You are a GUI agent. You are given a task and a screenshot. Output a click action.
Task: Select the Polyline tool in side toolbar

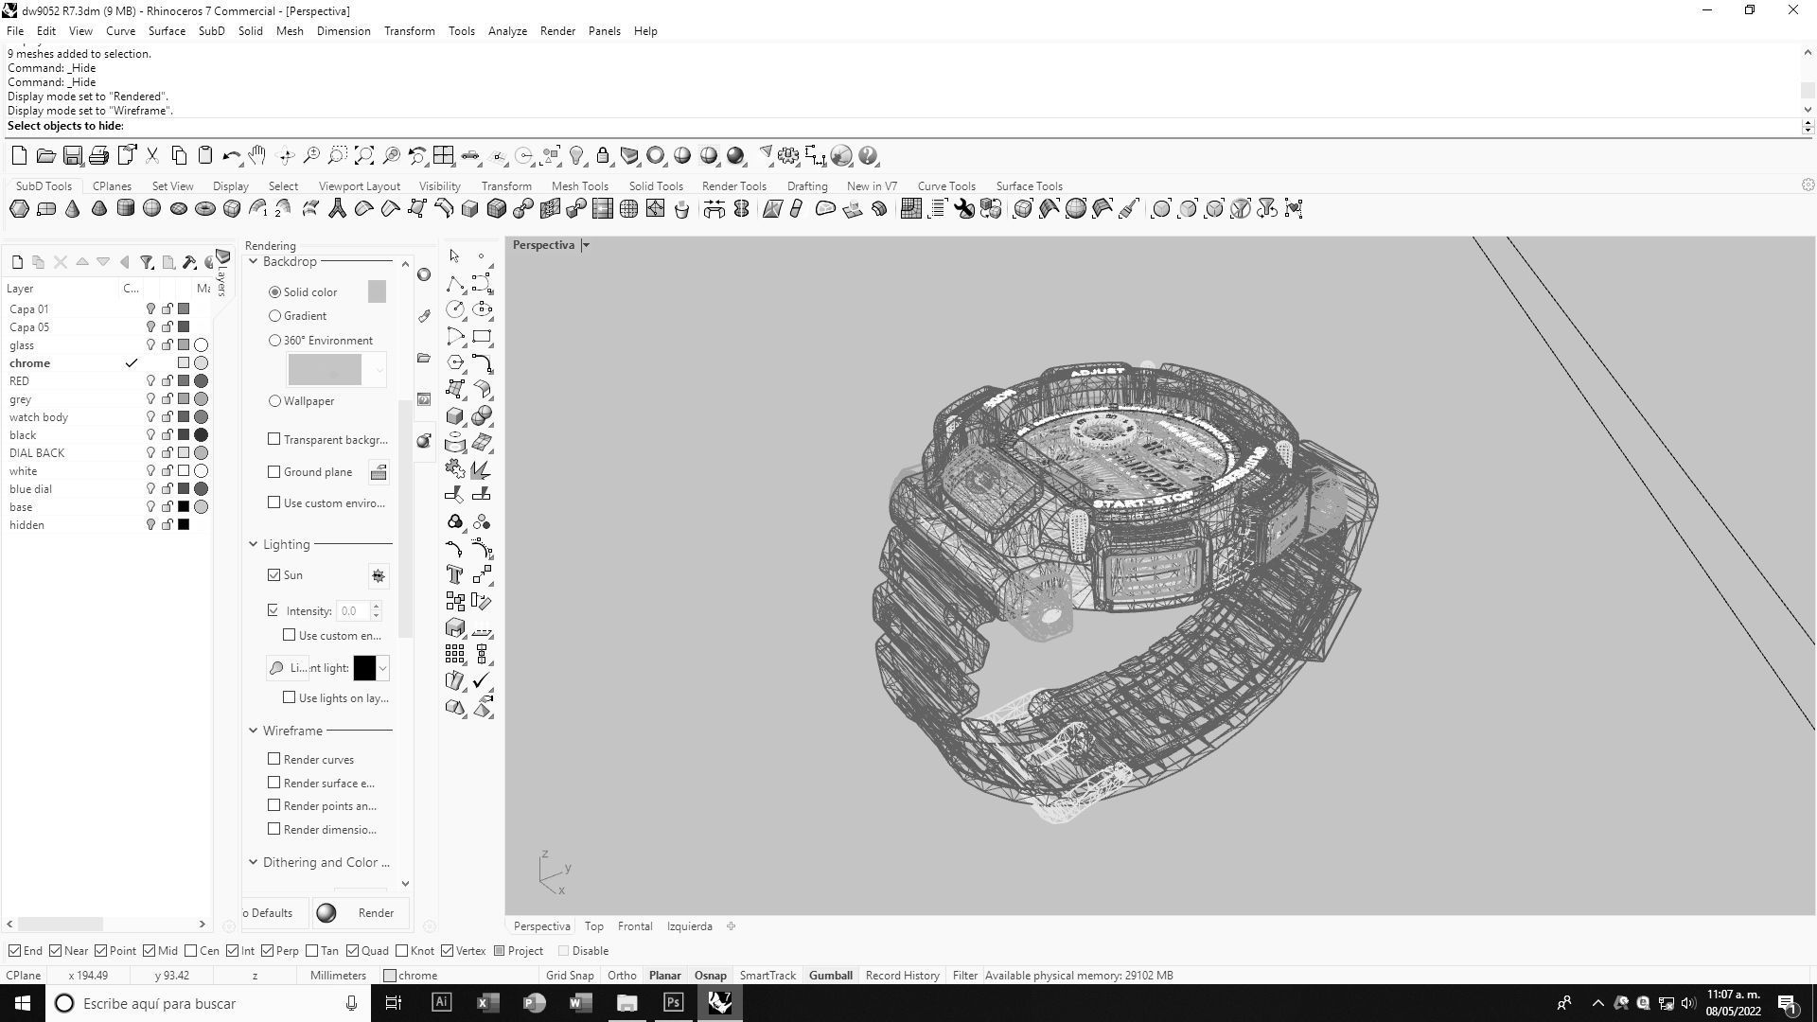455,284
